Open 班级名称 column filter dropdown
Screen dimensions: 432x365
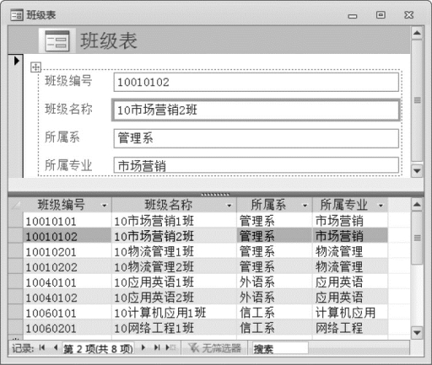pyautogui.click(x=229, y=206)
